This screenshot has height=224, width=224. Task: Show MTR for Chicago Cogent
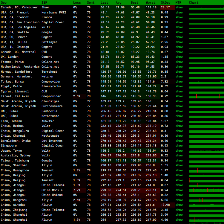[x=179, y=47]
